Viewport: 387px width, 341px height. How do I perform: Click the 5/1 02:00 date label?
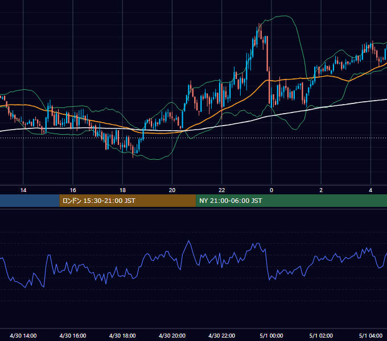point(321,335)
